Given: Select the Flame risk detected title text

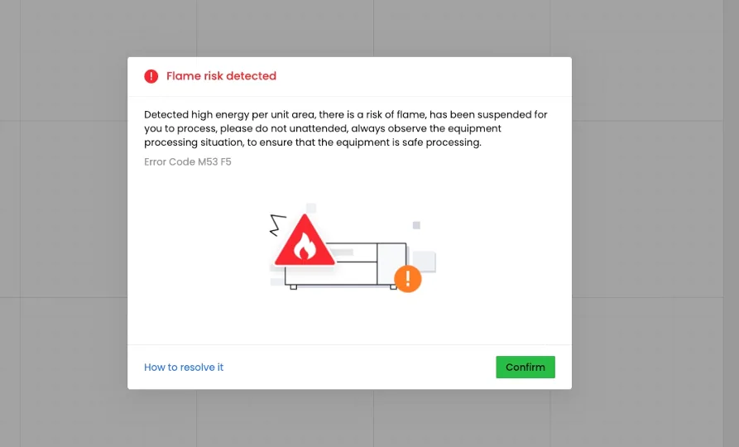Looking at the screenshot, I should pyautogui.click(x=221, y=76).
